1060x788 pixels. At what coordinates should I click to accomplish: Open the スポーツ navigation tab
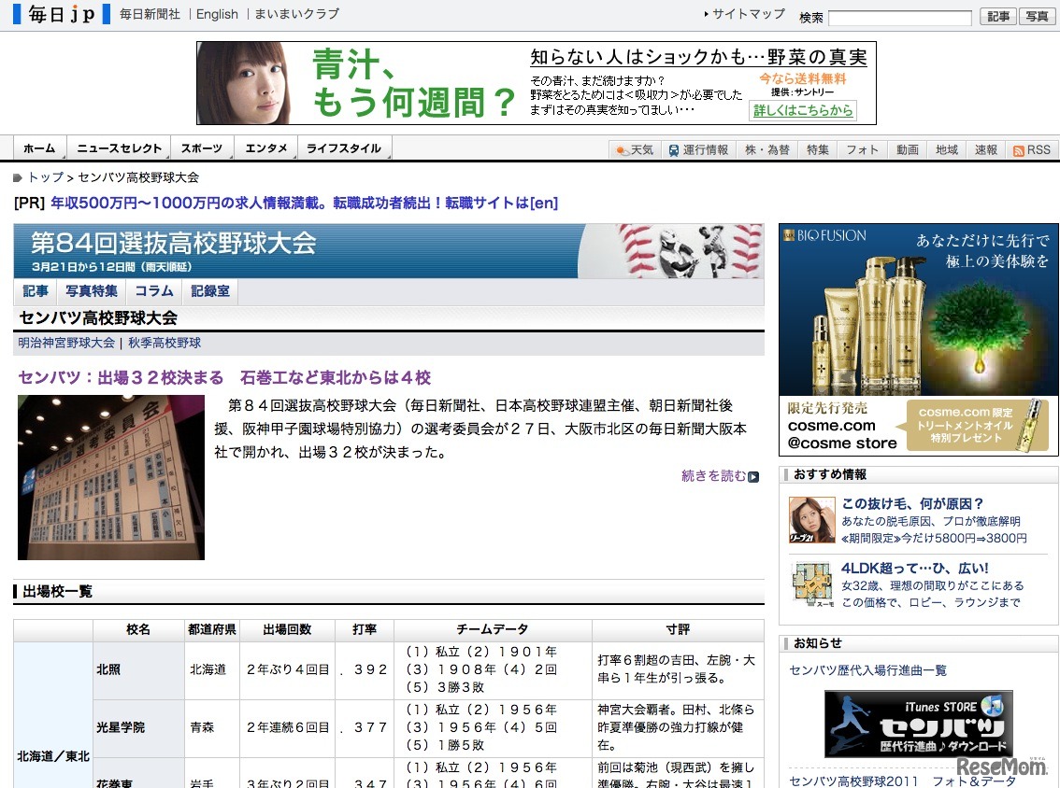pos(202,148)
